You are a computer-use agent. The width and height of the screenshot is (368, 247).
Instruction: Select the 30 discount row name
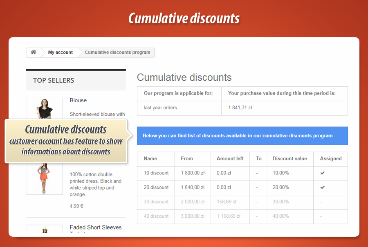156,202
